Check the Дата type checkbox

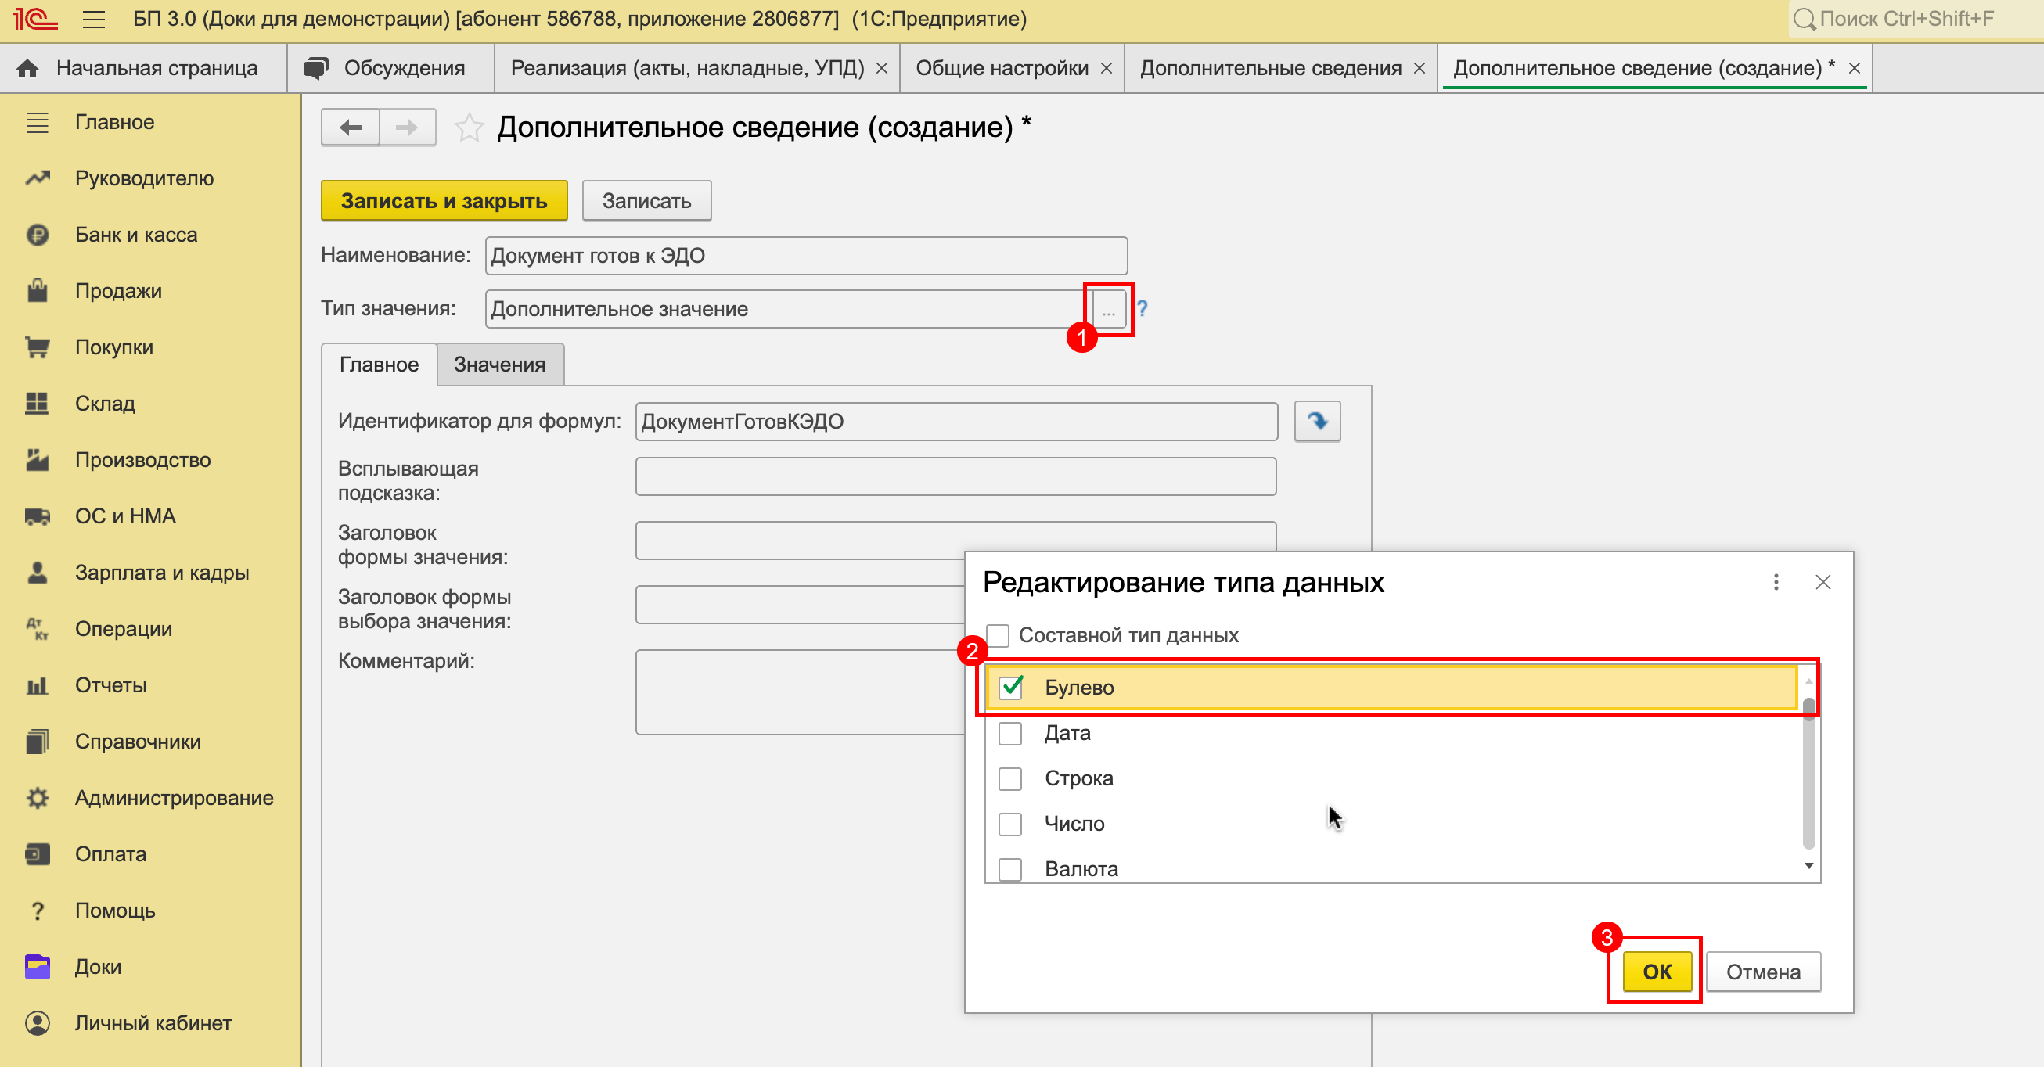coord(1010,733)
